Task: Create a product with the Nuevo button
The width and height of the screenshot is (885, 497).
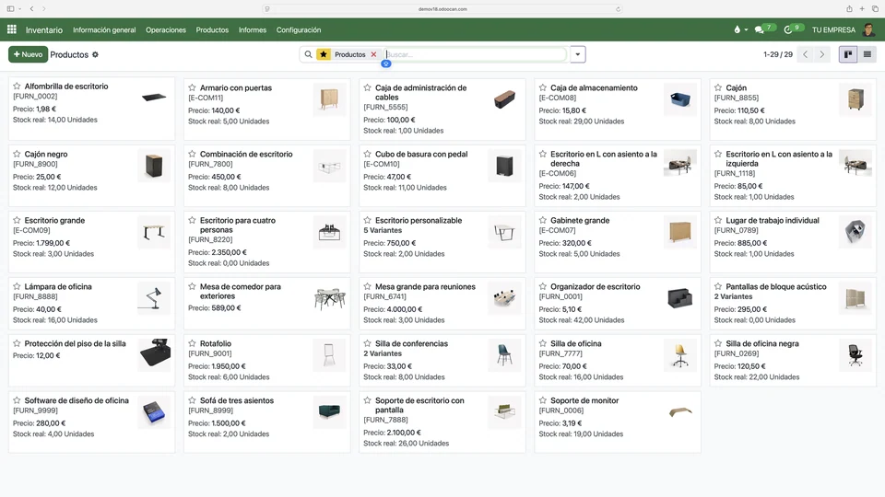Action: [x=28, y=54]
